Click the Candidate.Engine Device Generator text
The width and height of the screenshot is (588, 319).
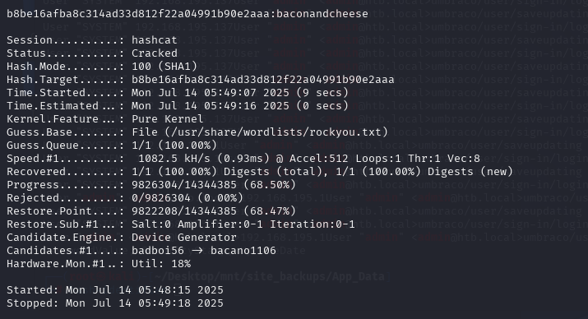pos(184,238)
